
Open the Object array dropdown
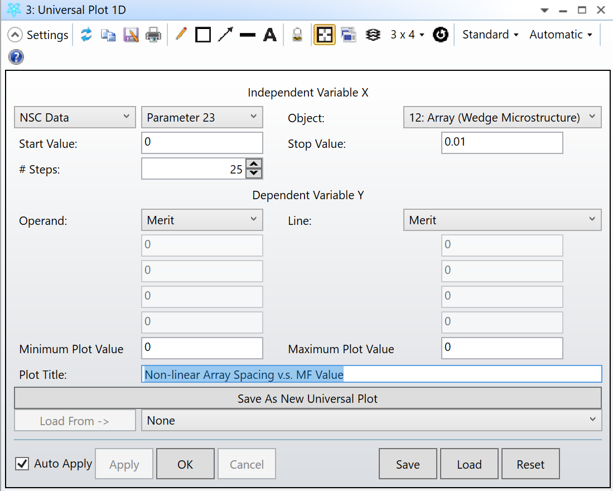[x=501, y=117]
